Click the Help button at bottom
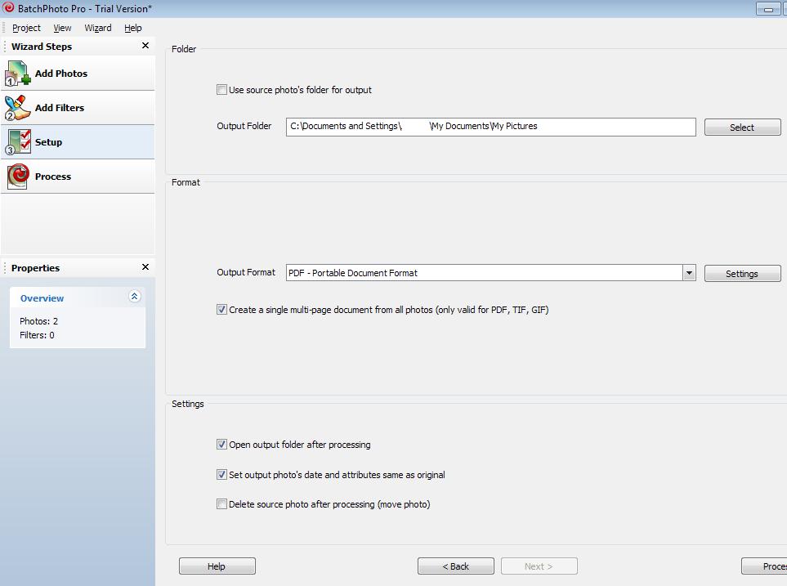787x586 pixels. tap(217, 566)
